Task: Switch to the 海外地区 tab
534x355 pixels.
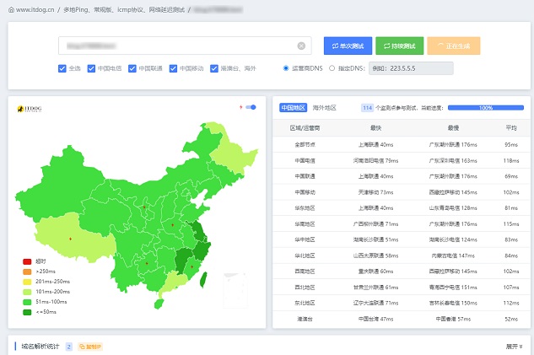Action: (324, 108)
